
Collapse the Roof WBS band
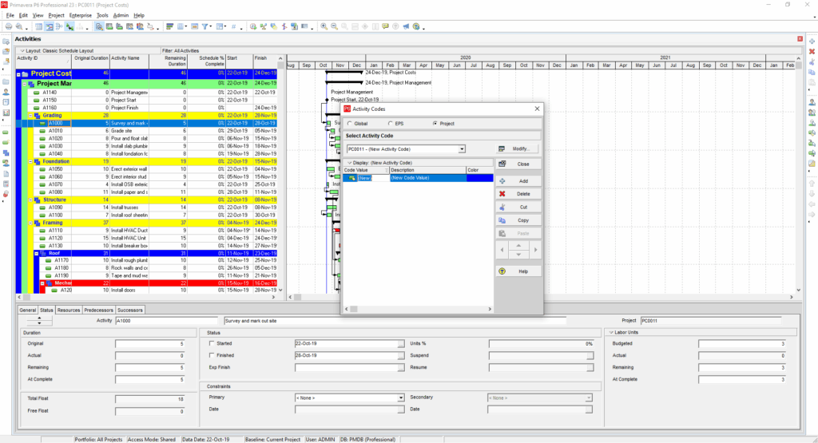pos(37,253)
